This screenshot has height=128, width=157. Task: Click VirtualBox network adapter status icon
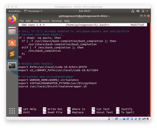116,119
